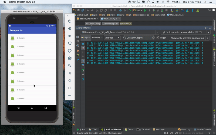The width and height of the screenshot is (216, 135).
Task: Click the logcat print icon
Action: tap(83, 65)
